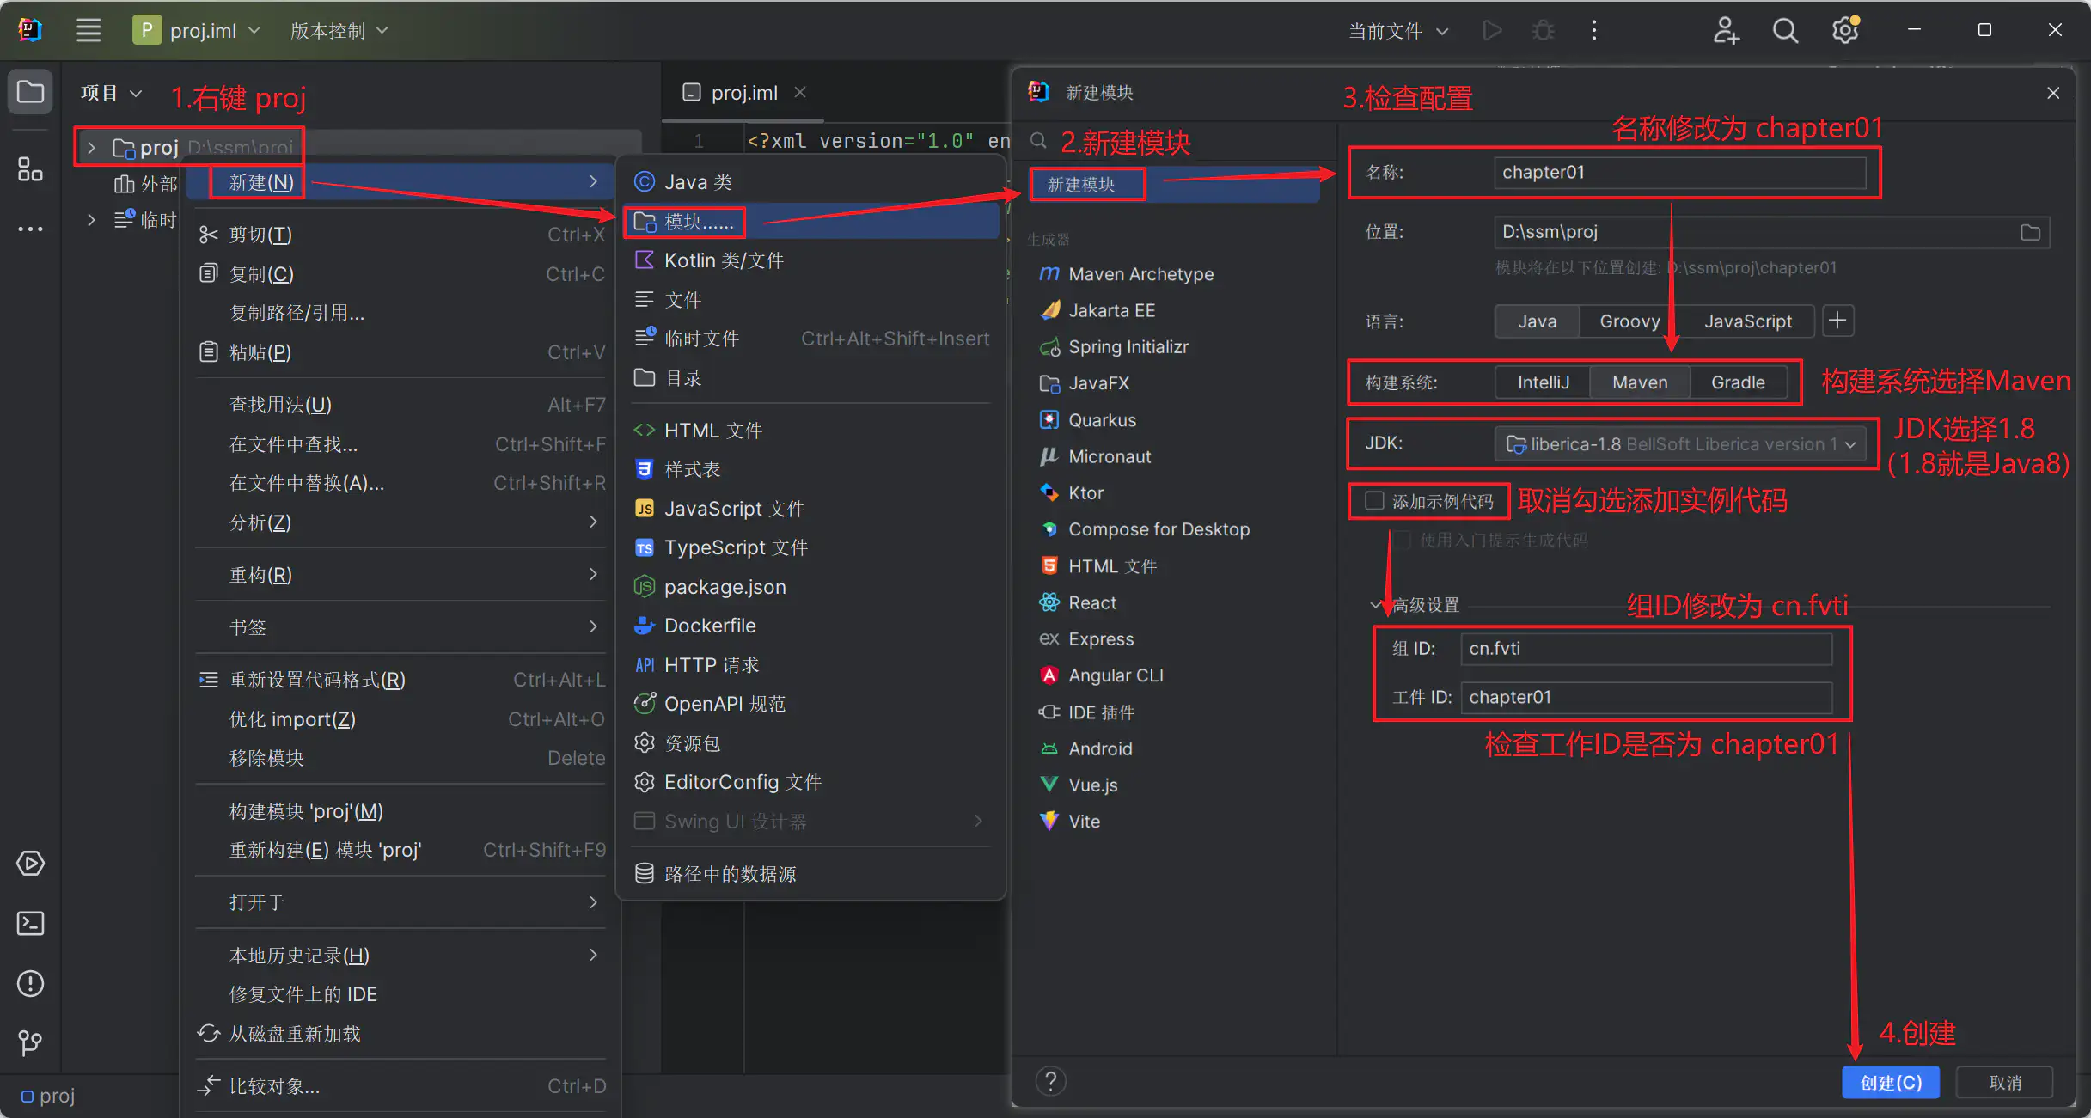
Task: Click the browse folder icon in location field
Action: [2031, 232]
